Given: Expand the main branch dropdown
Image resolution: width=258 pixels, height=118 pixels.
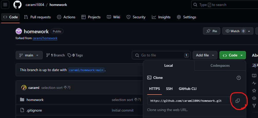Looking at the screenshot, I should [29, 55].
